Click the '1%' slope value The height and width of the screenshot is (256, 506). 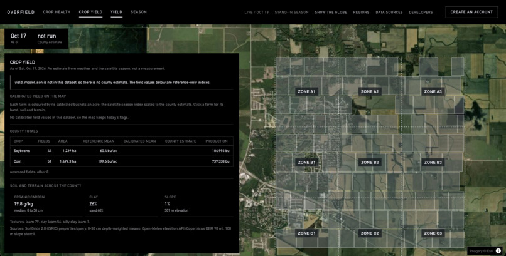[x=167, y=204]
